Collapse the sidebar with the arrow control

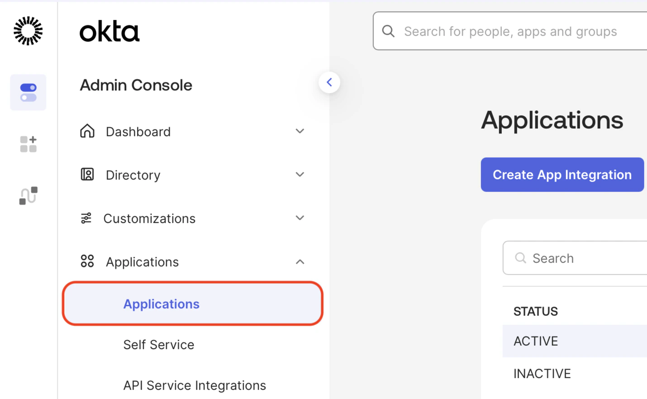329,82
